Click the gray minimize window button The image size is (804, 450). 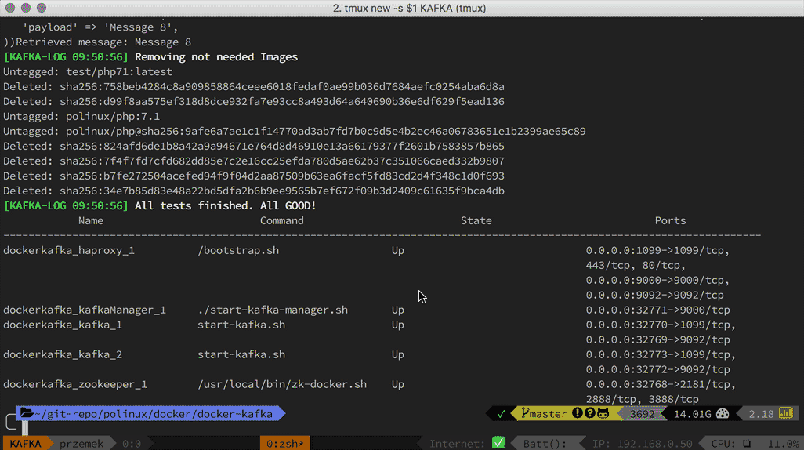tap(26, 8)
